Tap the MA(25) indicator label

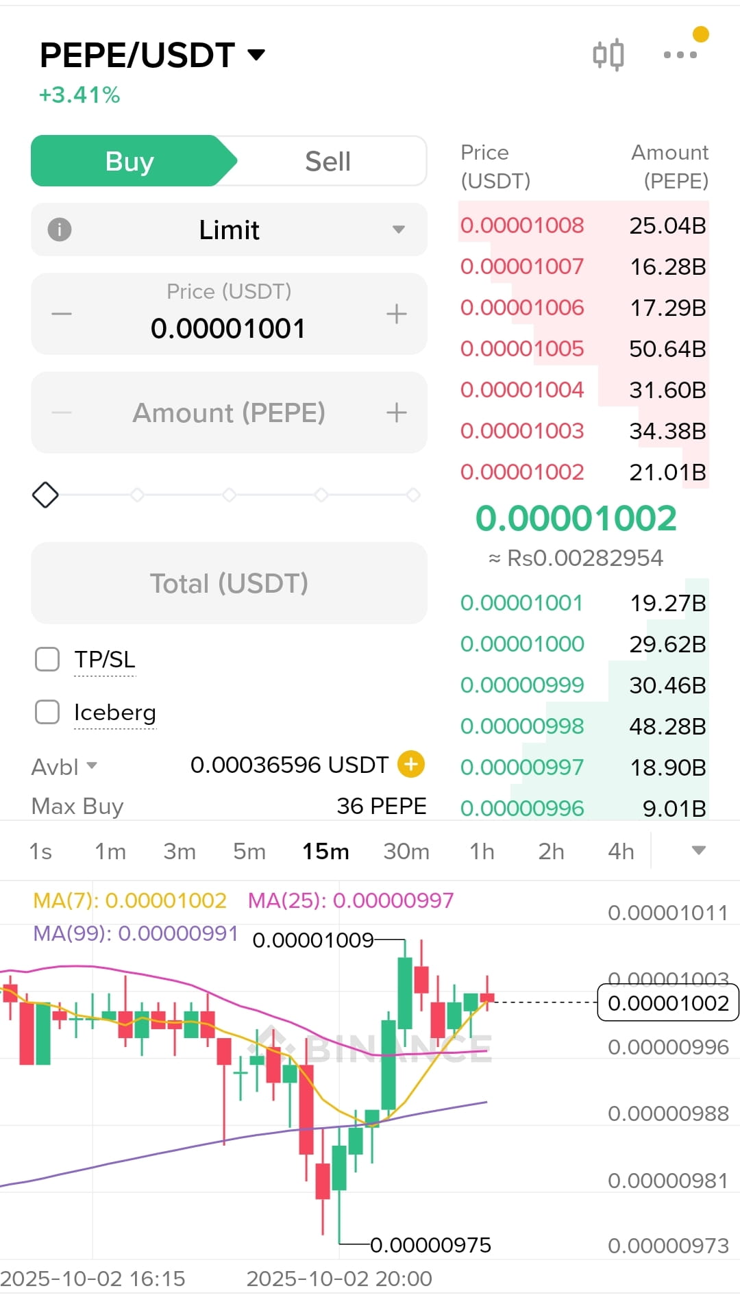pos(351,900)
